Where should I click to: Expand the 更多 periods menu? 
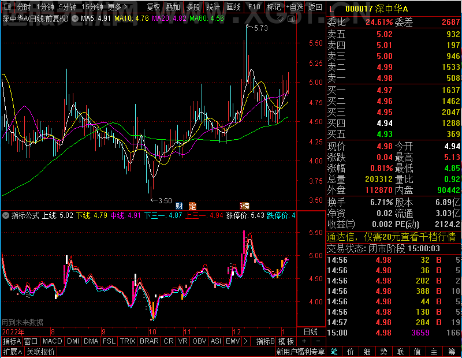click(117, 7)
